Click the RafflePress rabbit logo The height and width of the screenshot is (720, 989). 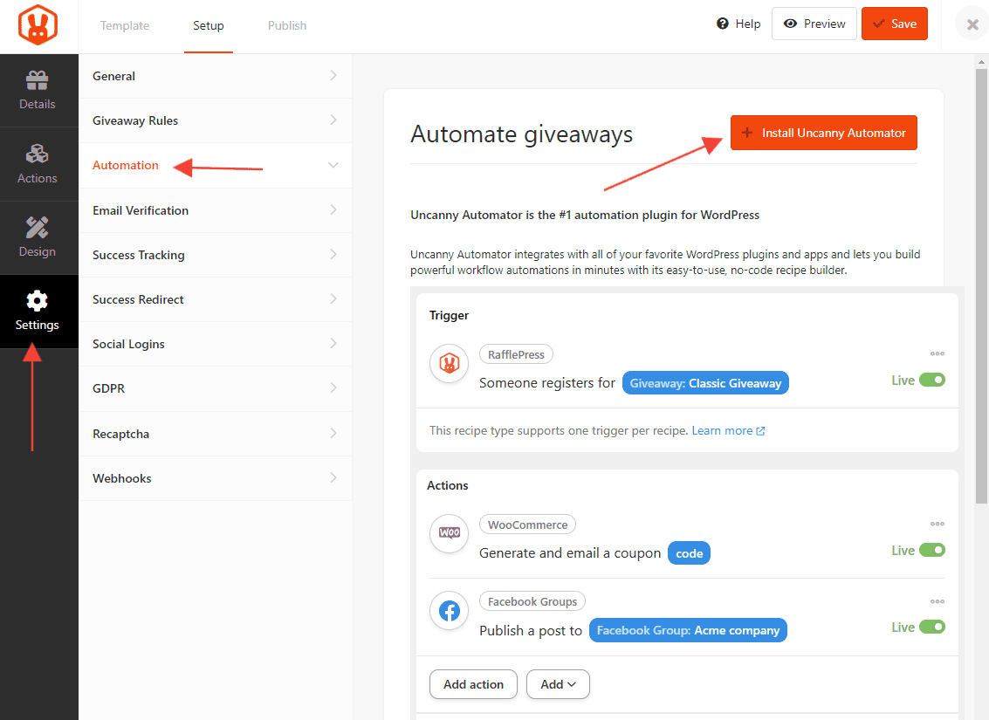pyautogui.click(x=38, y=25)
